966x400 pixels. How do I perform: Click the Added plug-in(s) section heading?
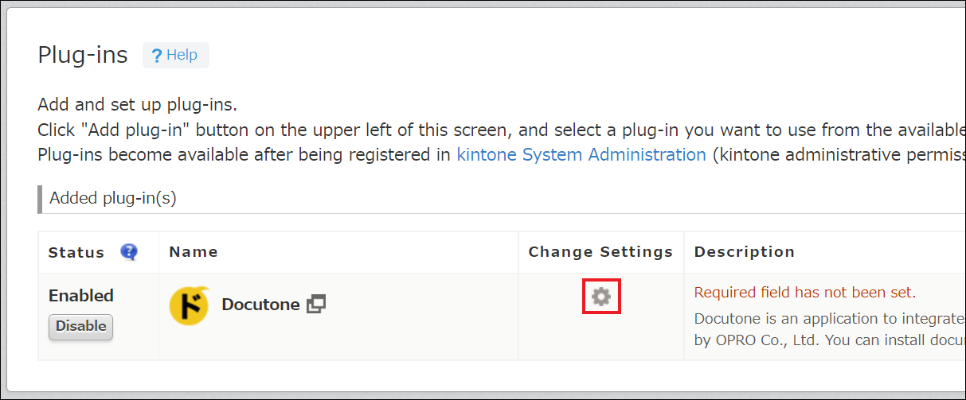(113, 198)
